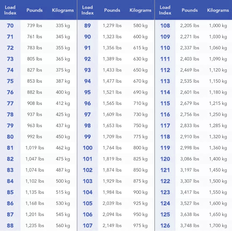The width and height of the screenshot is (232, 231).
Task: Click load index 80
Action: pyautogui.click(x=10, y=137)
